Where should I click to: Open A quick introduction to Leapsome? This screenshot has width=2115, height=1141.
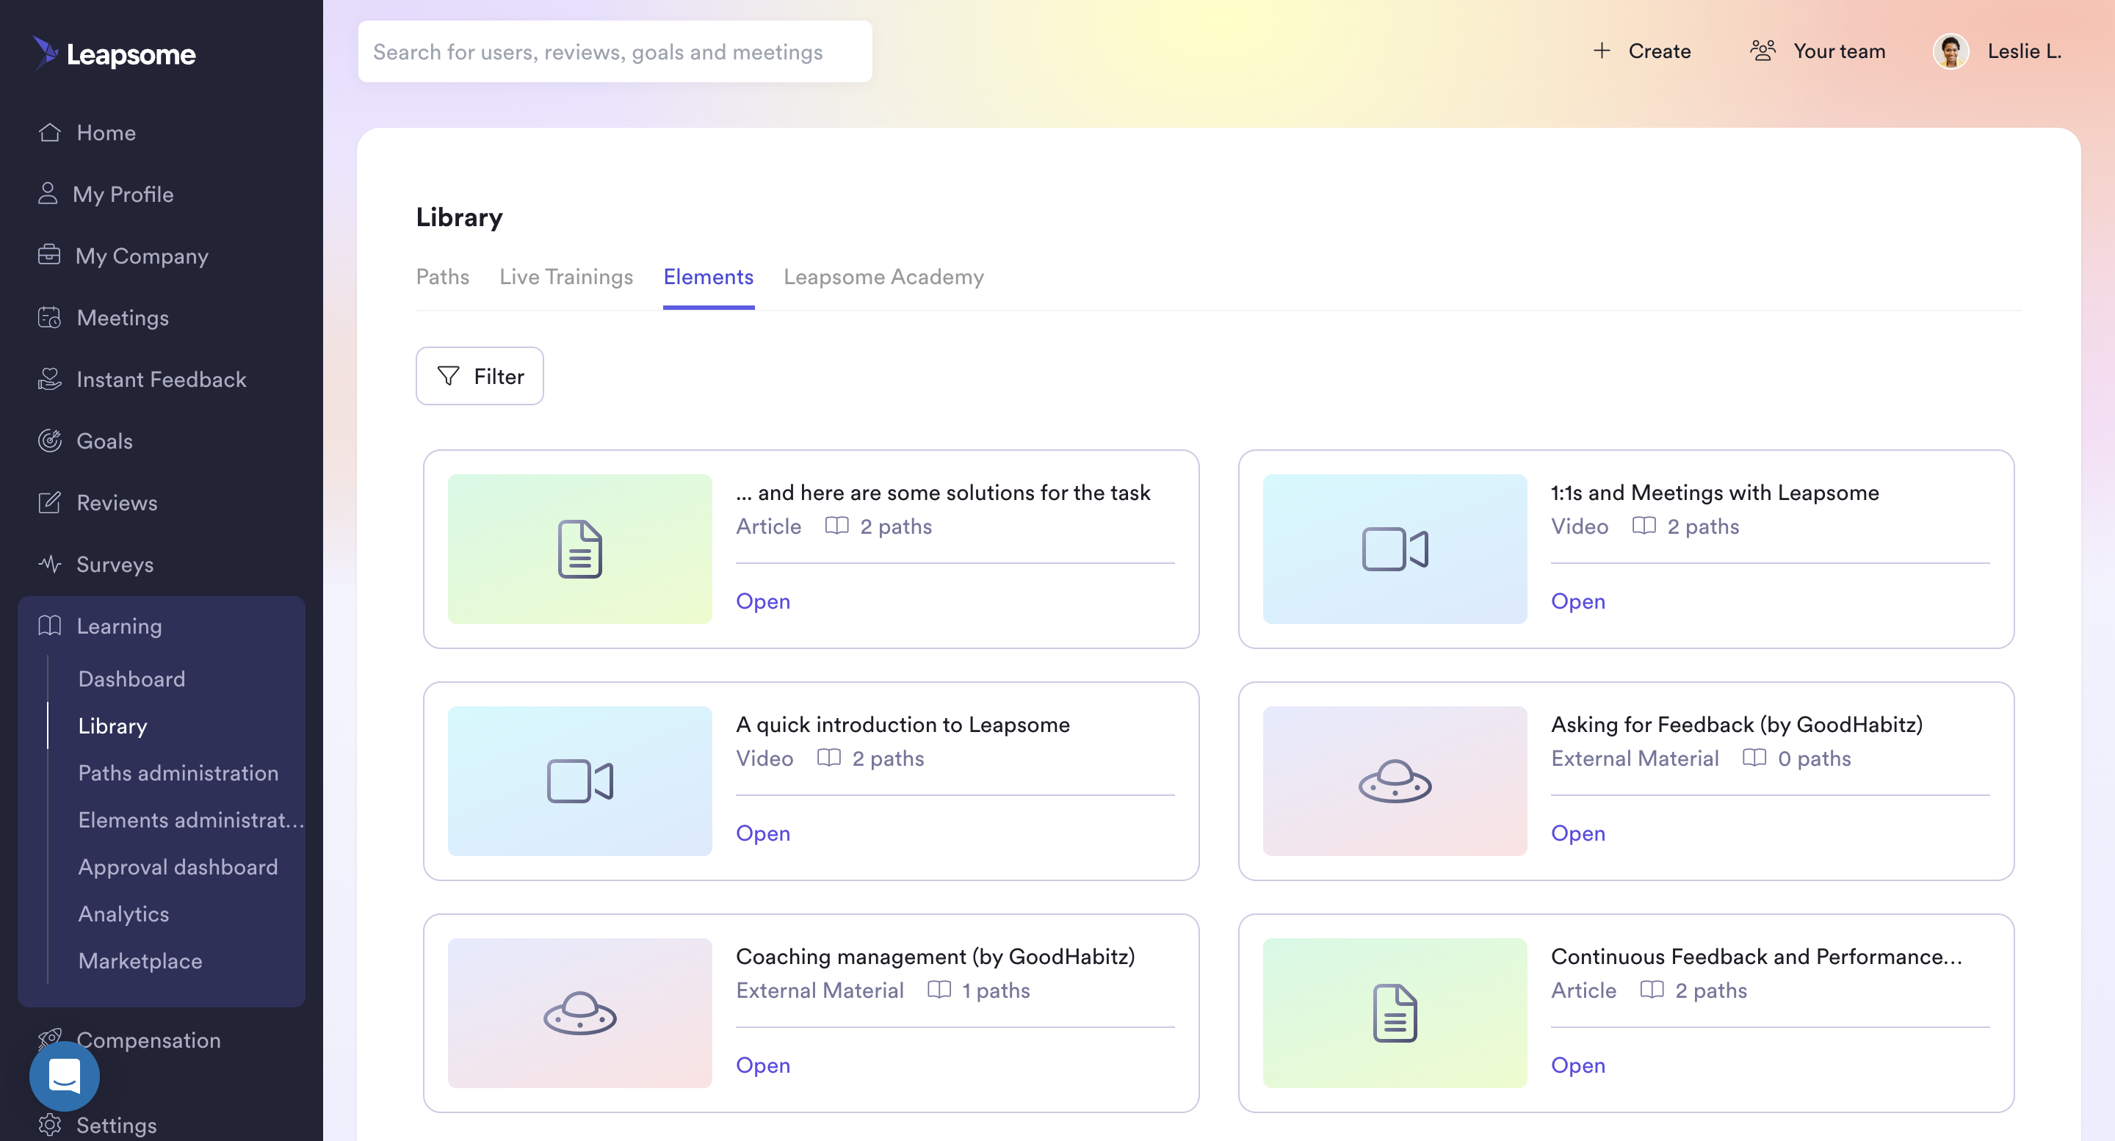[763, 833]
